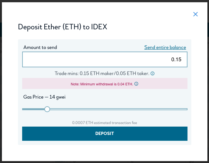Click the Deposit Ether (ETH) to IDEX heading
Screen dimensions: 209x163
[x=63, y=27]
